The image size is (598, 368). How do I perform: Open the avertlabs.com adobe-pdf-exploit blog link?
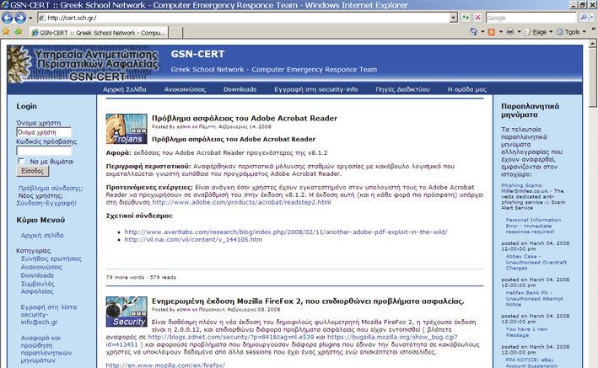286,232
